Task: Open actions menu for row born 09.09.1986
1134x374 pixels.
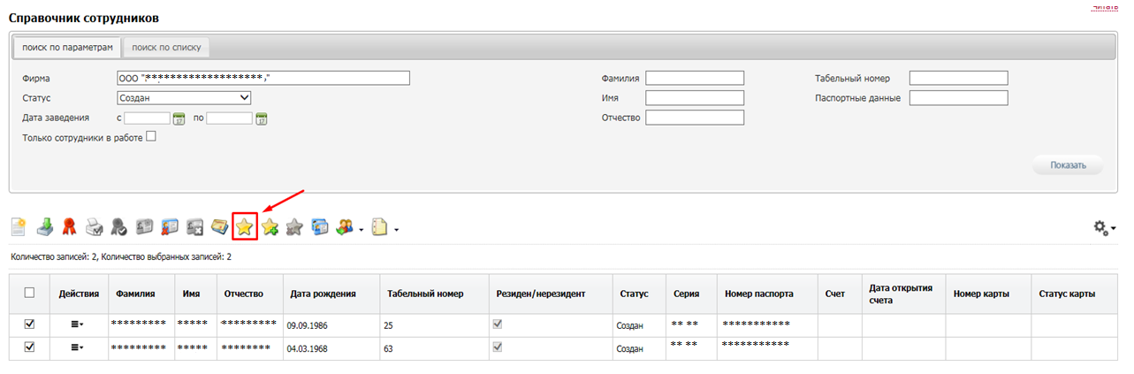Action: tap(78, 324)
